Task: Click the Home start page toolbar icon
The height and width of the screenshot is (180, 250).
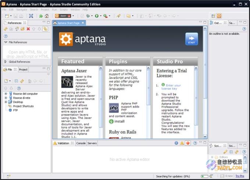Action: click(x=47, y=16)
